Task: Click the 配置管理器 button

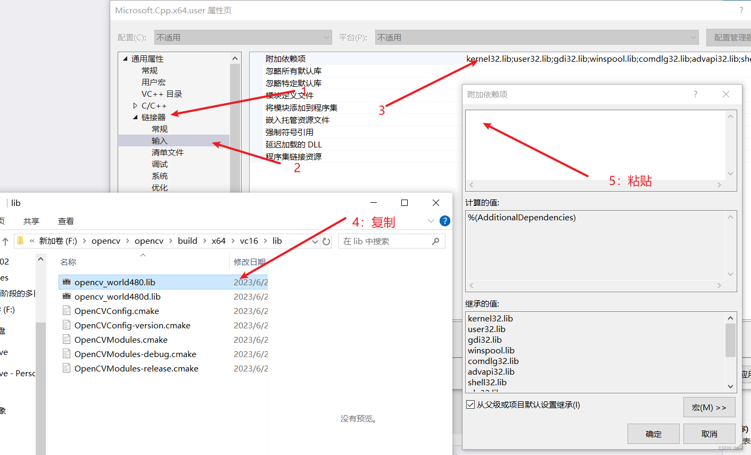Action: [729, 37]
